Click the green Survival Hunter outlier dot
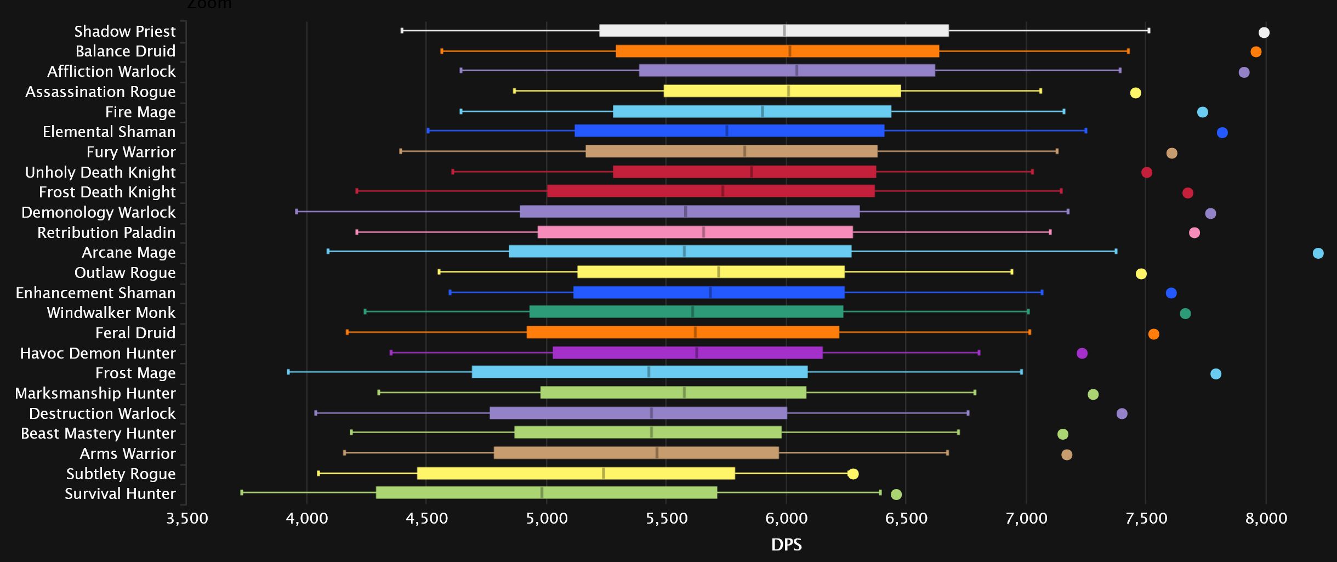 (896, 495)
